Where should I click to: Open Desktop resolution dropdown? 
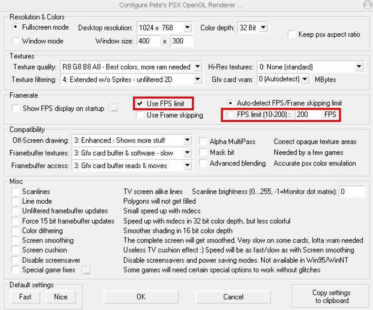(187, 28)
